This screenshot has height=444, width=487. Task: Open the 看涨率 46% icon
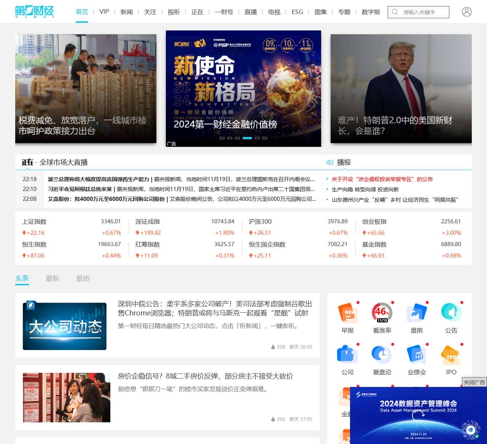382,313
